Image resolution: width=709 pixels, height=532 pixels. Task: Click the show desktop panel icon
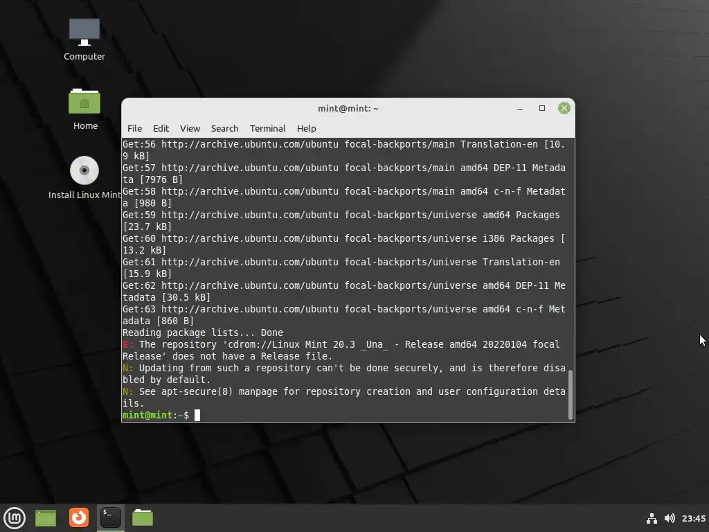pyautogui.click(x=46, y=518)
